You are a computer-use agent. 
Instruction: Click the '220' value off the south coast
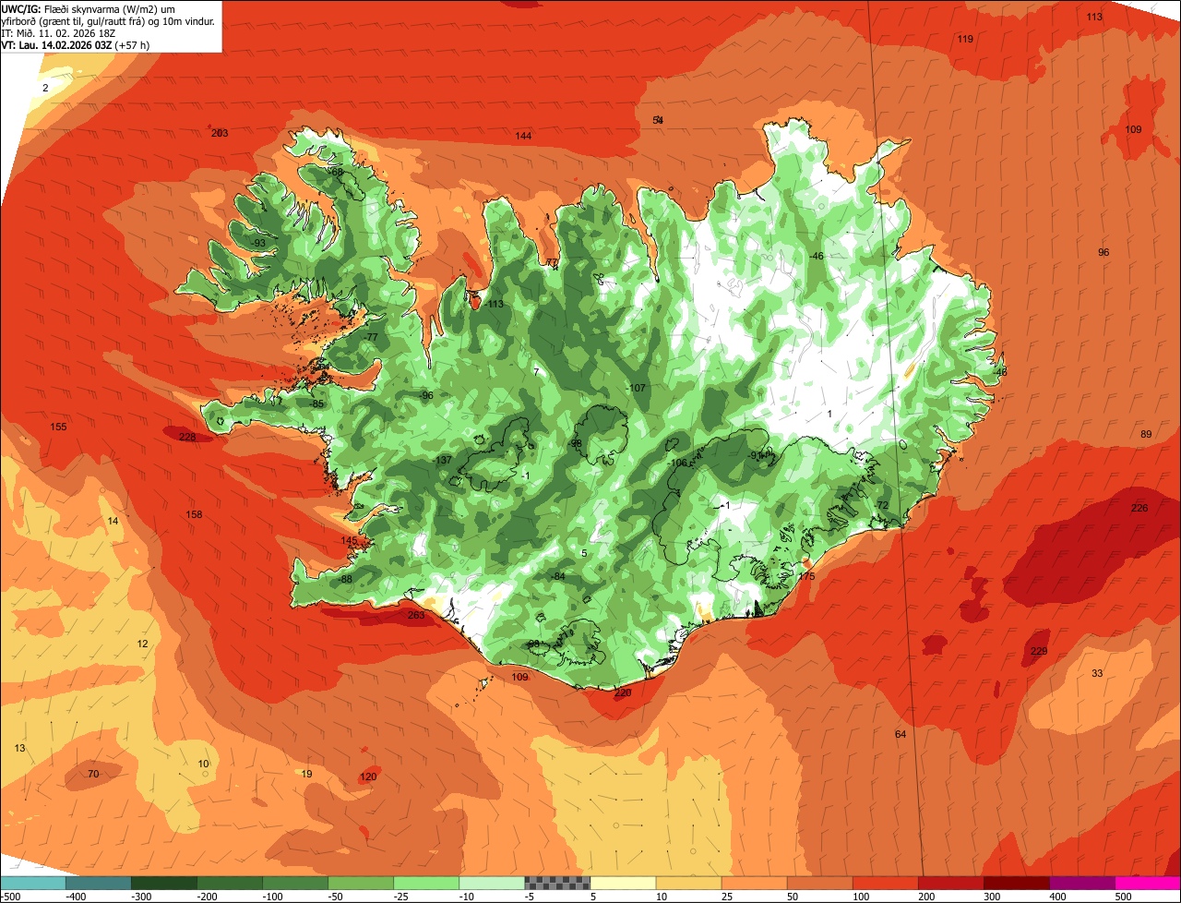pyautogui.click(x=623, y=693)
